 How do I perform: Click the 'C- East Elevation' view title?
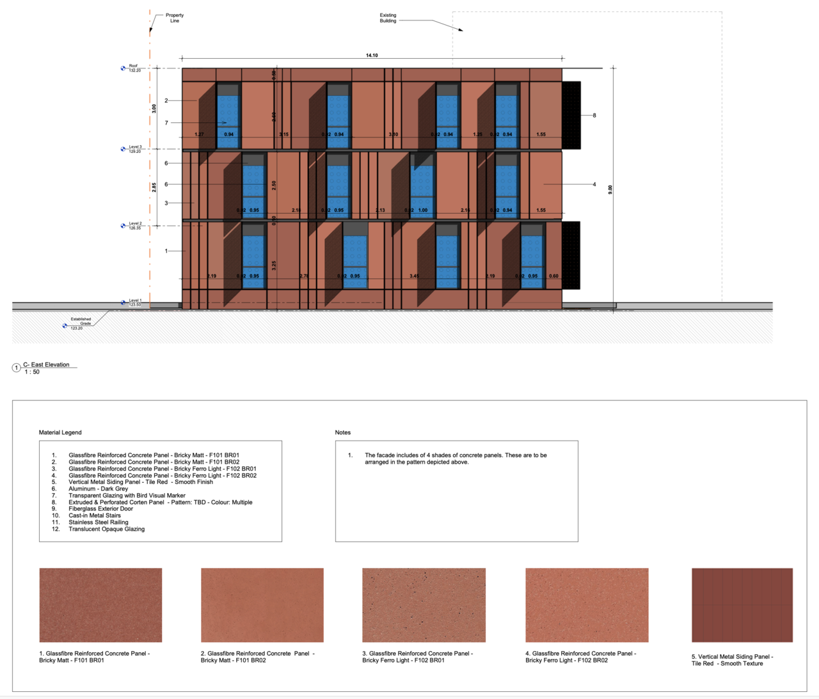click(x=46, y=365)
